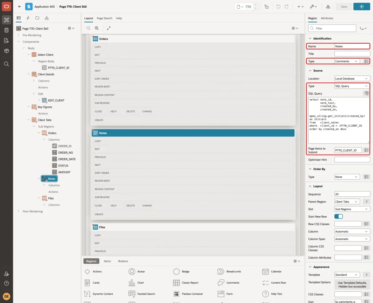
Task: Add Faceted Search region from gallery
Action: [142, 294]
